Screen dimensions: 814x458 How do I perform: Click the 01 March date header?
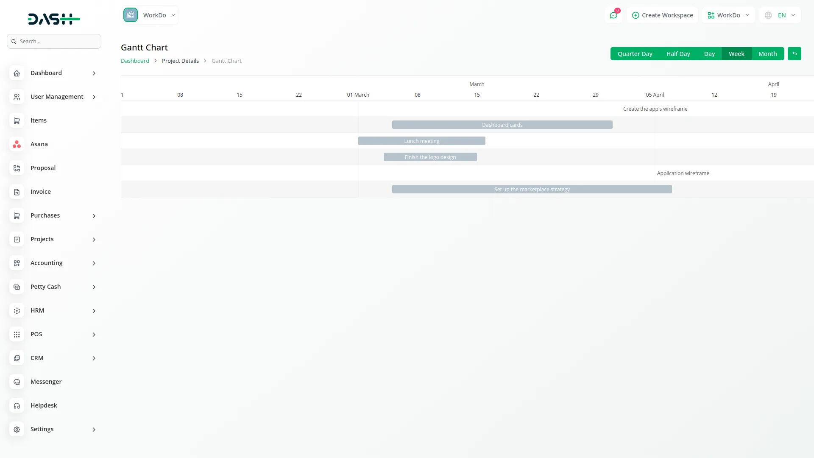(x=358, y=95)
